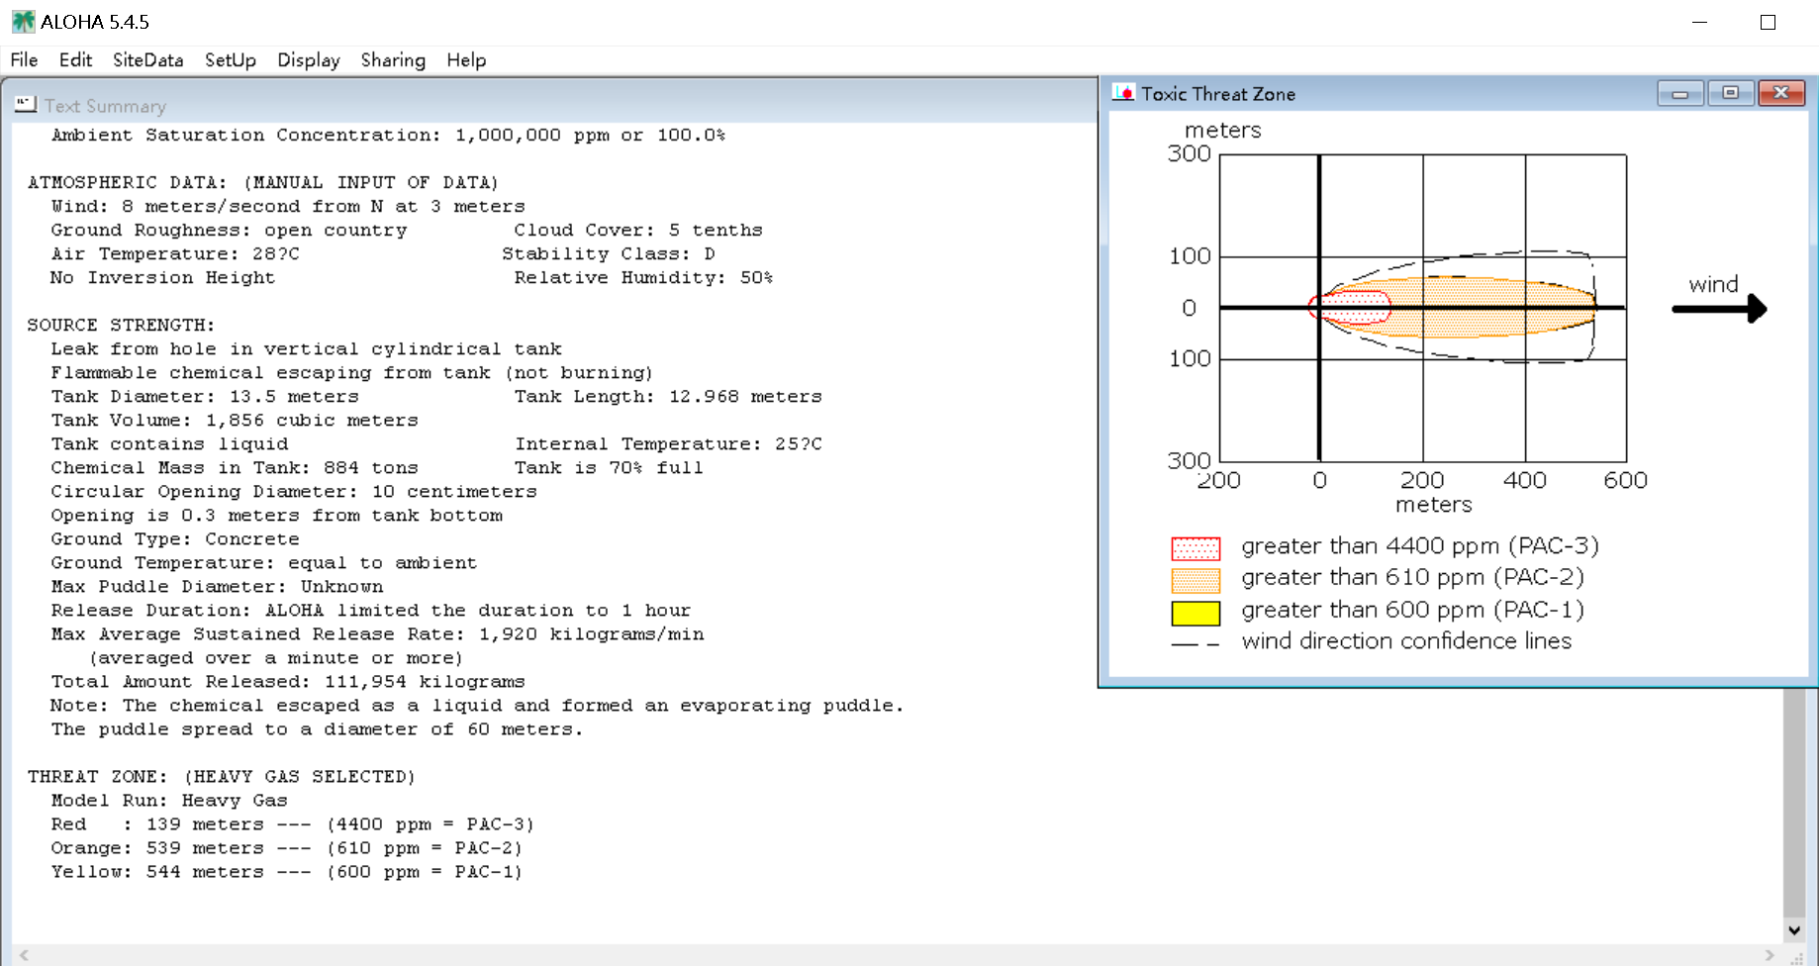Screen dimensions: 1819x966
Task: Click the Text Summary window title
Action: click(105, 106)
